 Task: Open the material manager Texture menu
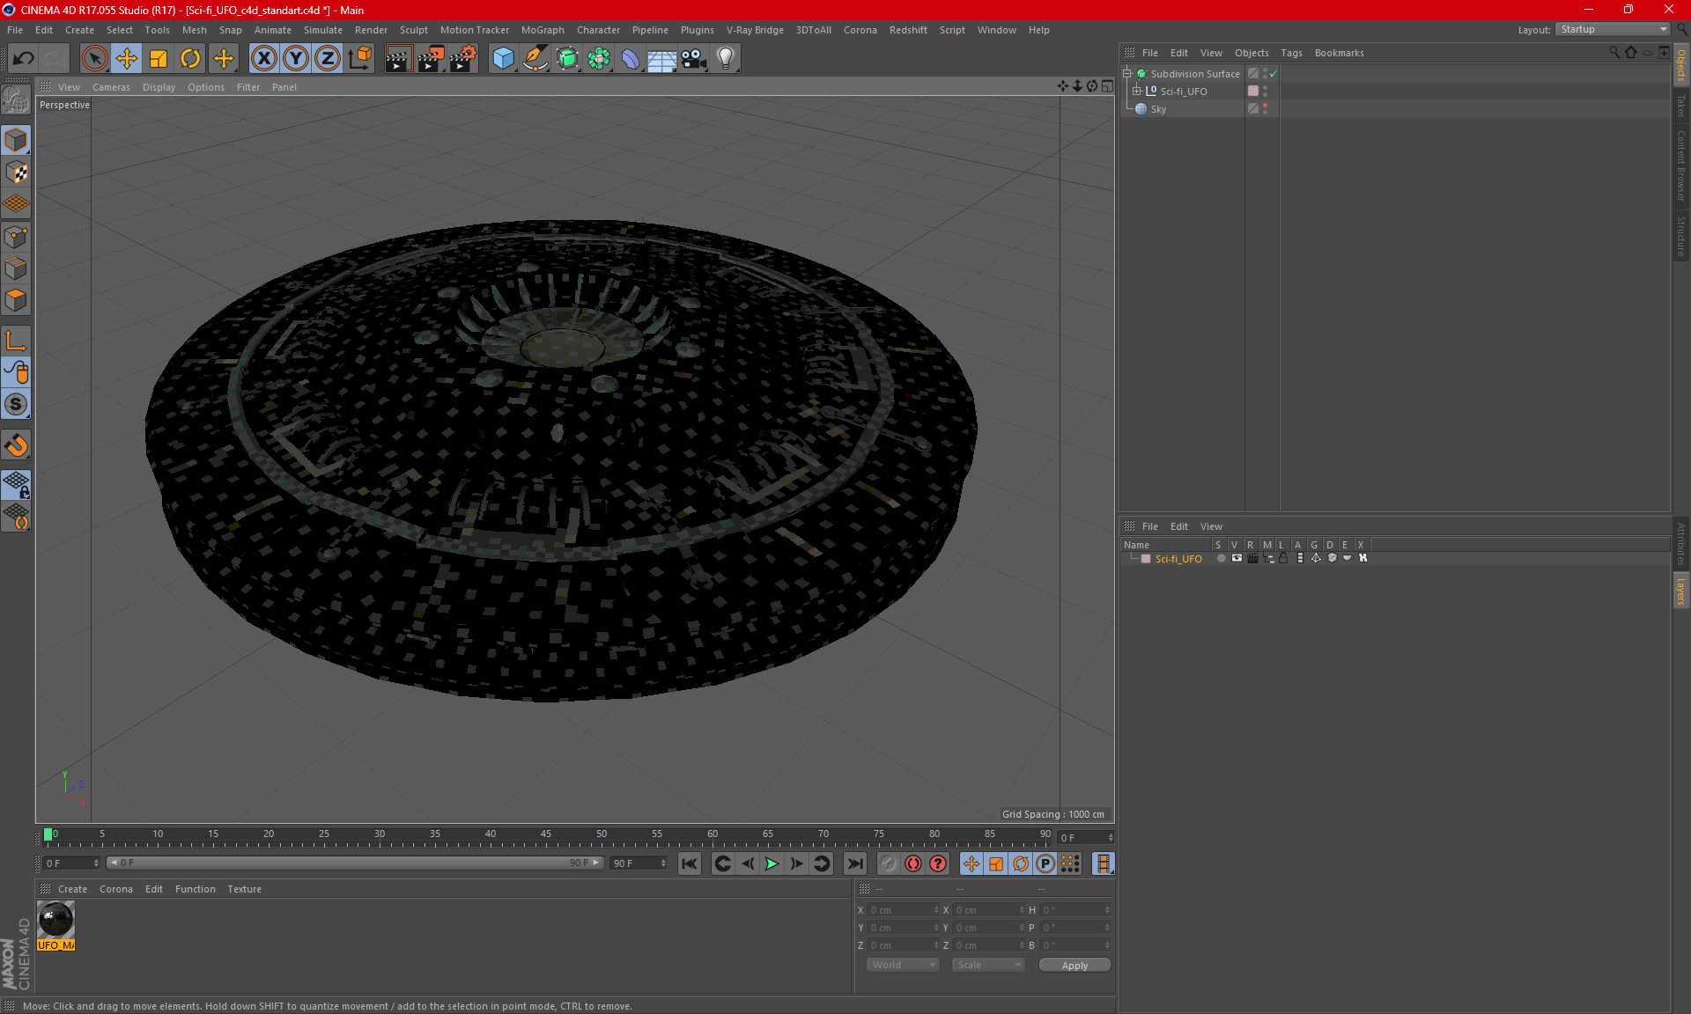[x=244, y=889]
